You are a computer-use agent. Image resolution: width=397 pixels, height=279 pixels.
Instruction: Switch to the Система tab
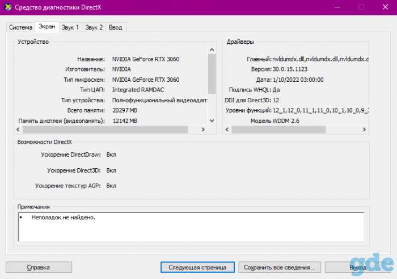tap(21, 27)
